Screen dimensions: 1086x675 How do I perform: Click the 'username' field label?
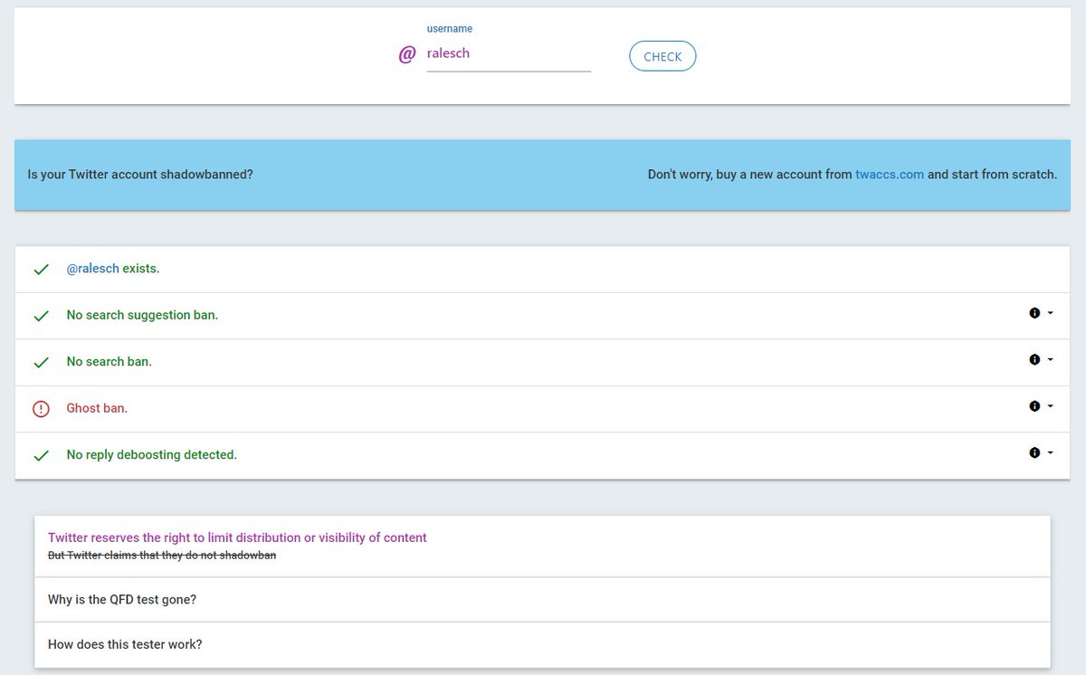450,29
